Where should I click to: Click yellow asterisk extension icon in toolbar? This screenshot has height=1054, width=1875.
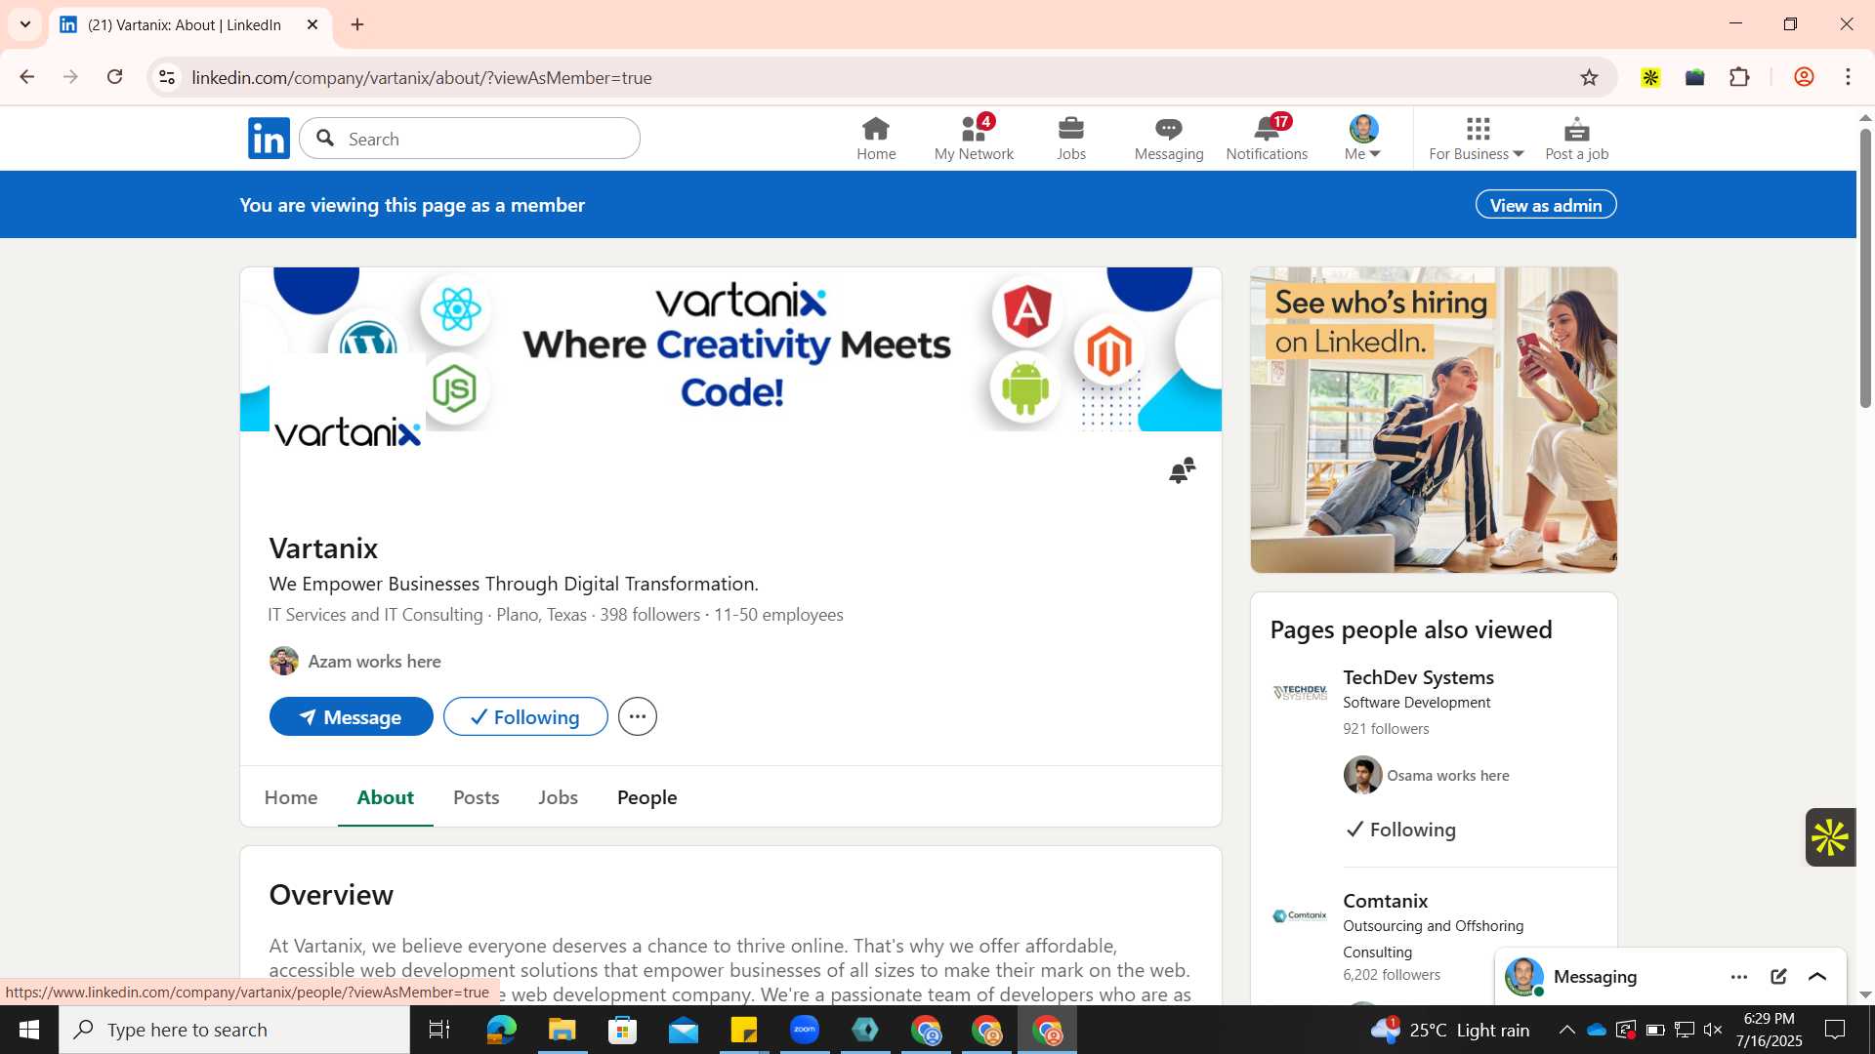click(1650, 77)
